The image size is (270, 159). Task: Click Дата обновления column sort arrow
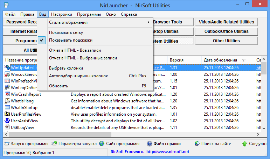coord(244,60)
